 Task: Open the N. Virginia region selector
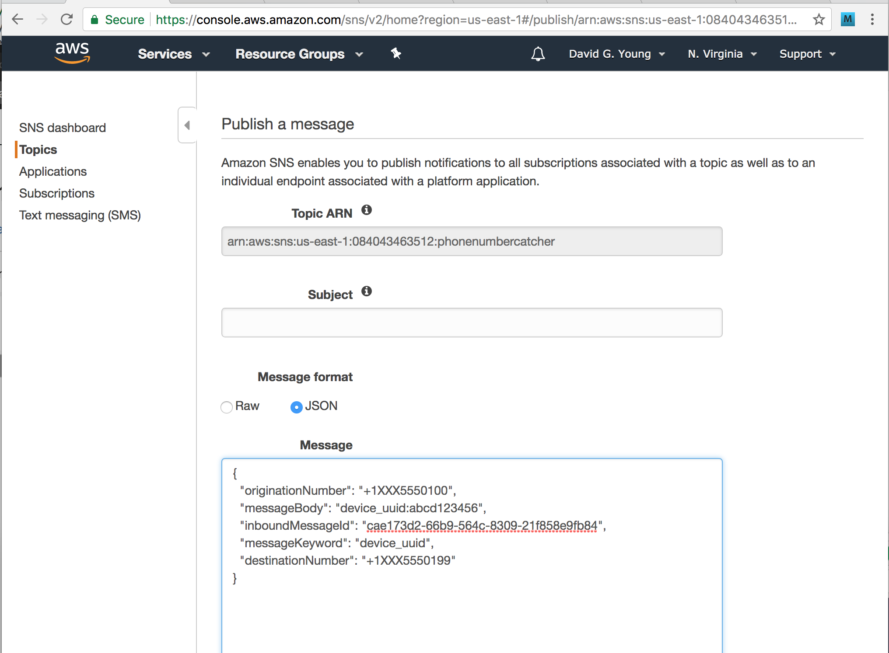tap(722, 54)
